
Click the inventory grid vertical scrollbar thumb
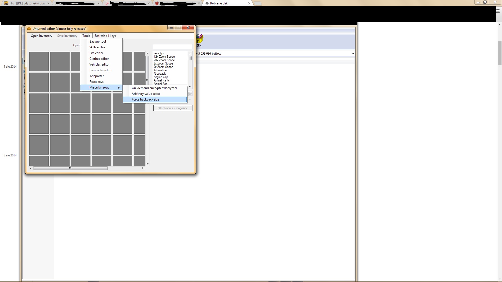147,79
